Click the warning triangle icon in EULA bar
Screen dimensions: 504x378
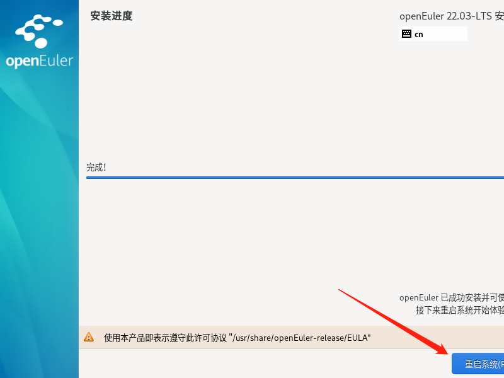(x=89, y=337)
